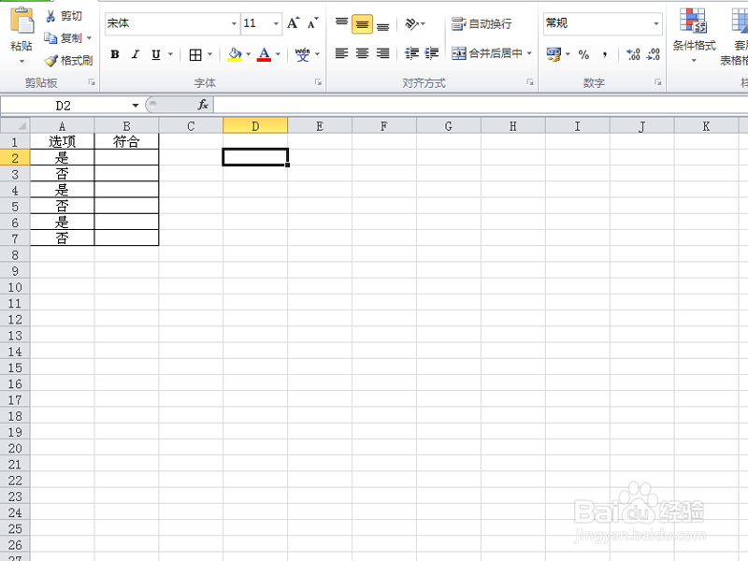This screenshot has width=748, height=561.
Task: Apply comma style format
Action: pyautogui.click(x=604, y=54)
